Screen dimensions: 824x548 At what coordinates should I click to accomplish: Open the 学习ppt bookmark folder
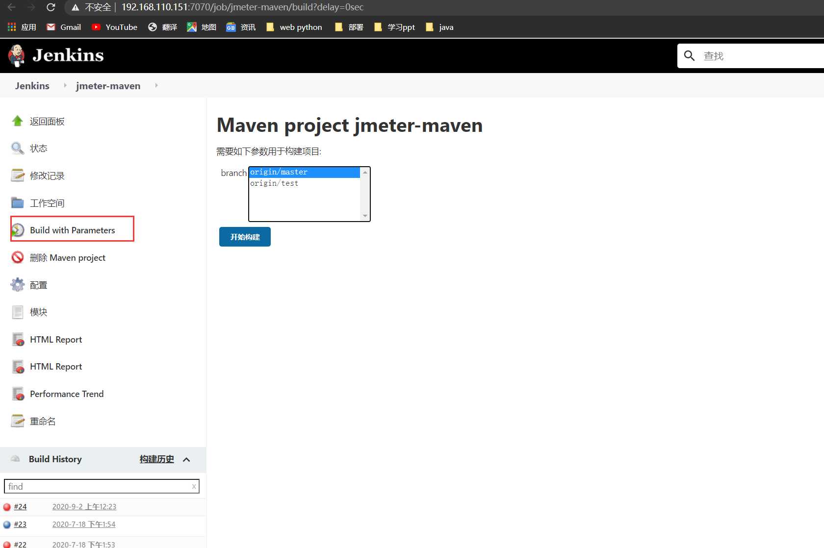[394, 27]
